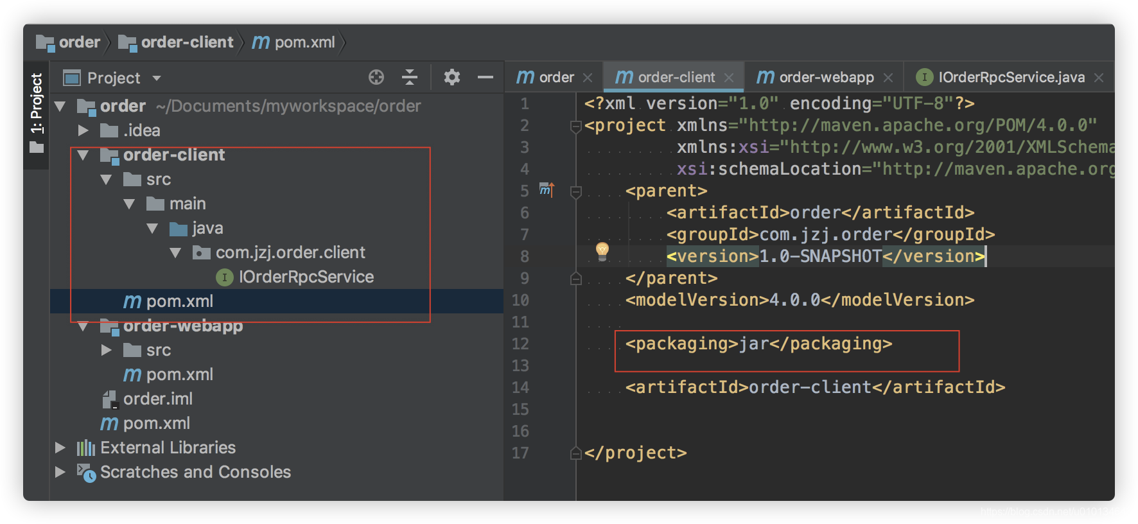Click the artifactId order-client line
This screenshot has height=524, width=1138.
click(815, 387)
